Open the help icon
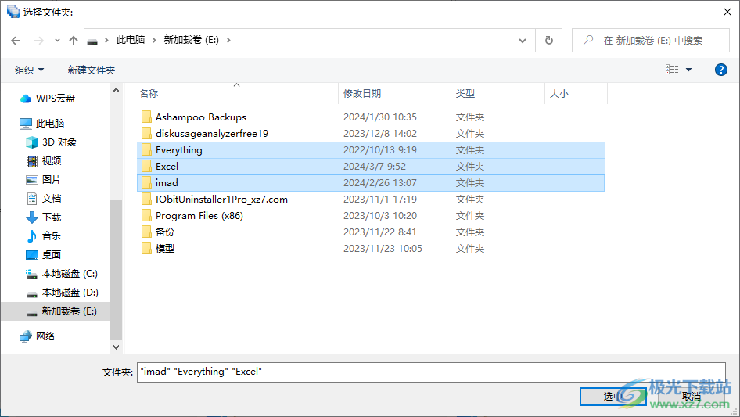The image size is (740, 417). pos(720,70)
